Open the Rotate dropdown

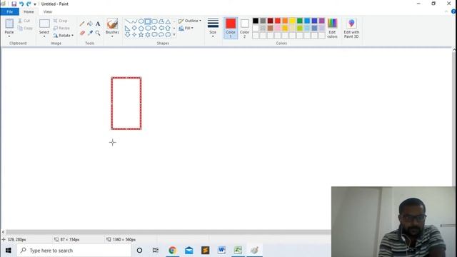click(x=64, y=36)
